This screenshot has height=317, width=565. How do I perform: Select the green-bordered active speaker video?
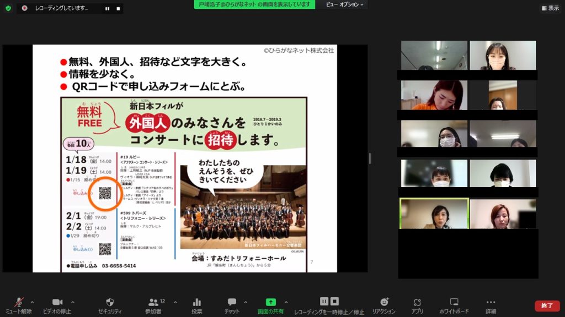434,214
